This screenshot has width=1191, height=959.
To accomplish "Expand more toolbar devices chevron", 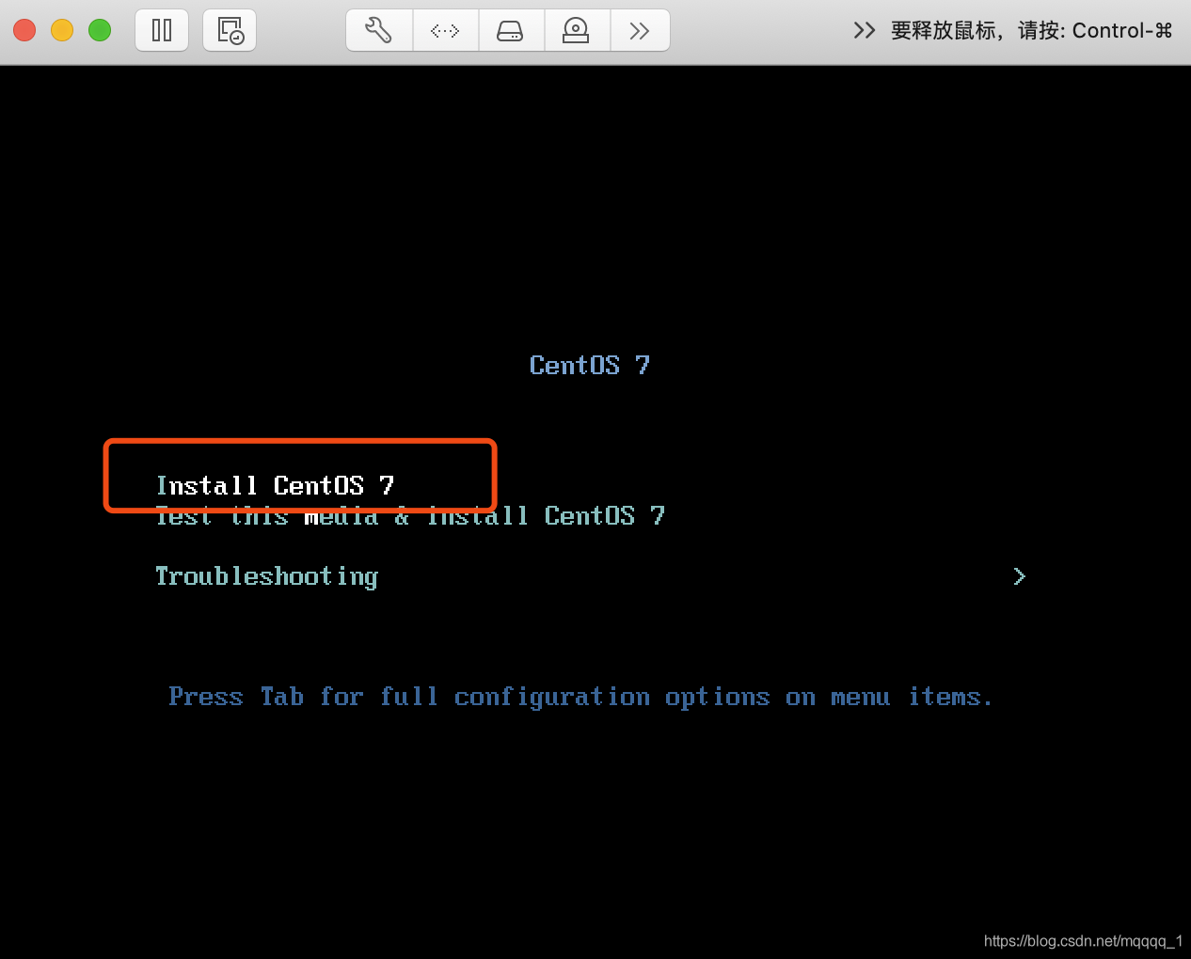I will (640, 30).
